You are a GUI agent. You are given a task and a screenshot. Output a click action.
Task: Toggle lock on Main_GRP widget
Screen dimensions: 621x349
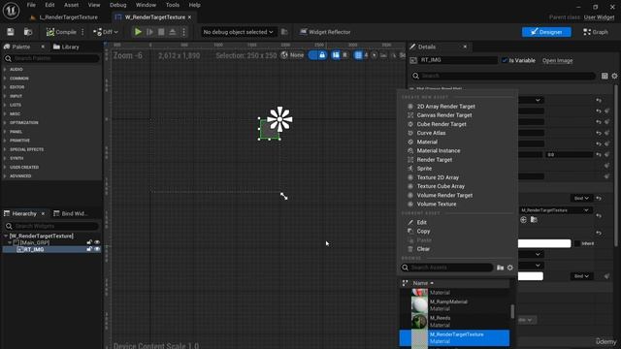pyautogui.click(x=89, y=242)
